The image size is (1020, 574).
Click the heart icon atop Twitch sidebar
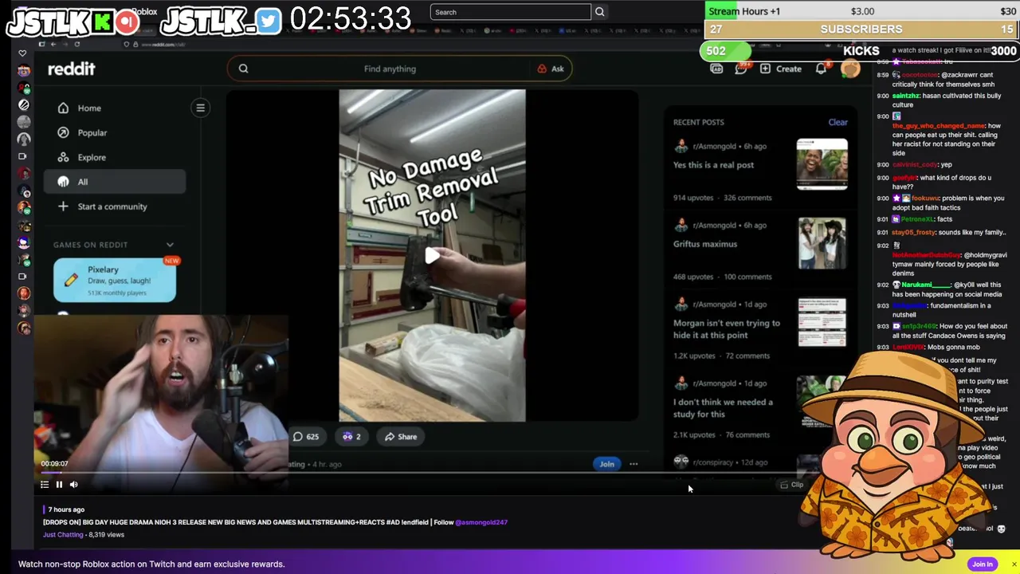[22, 53]
